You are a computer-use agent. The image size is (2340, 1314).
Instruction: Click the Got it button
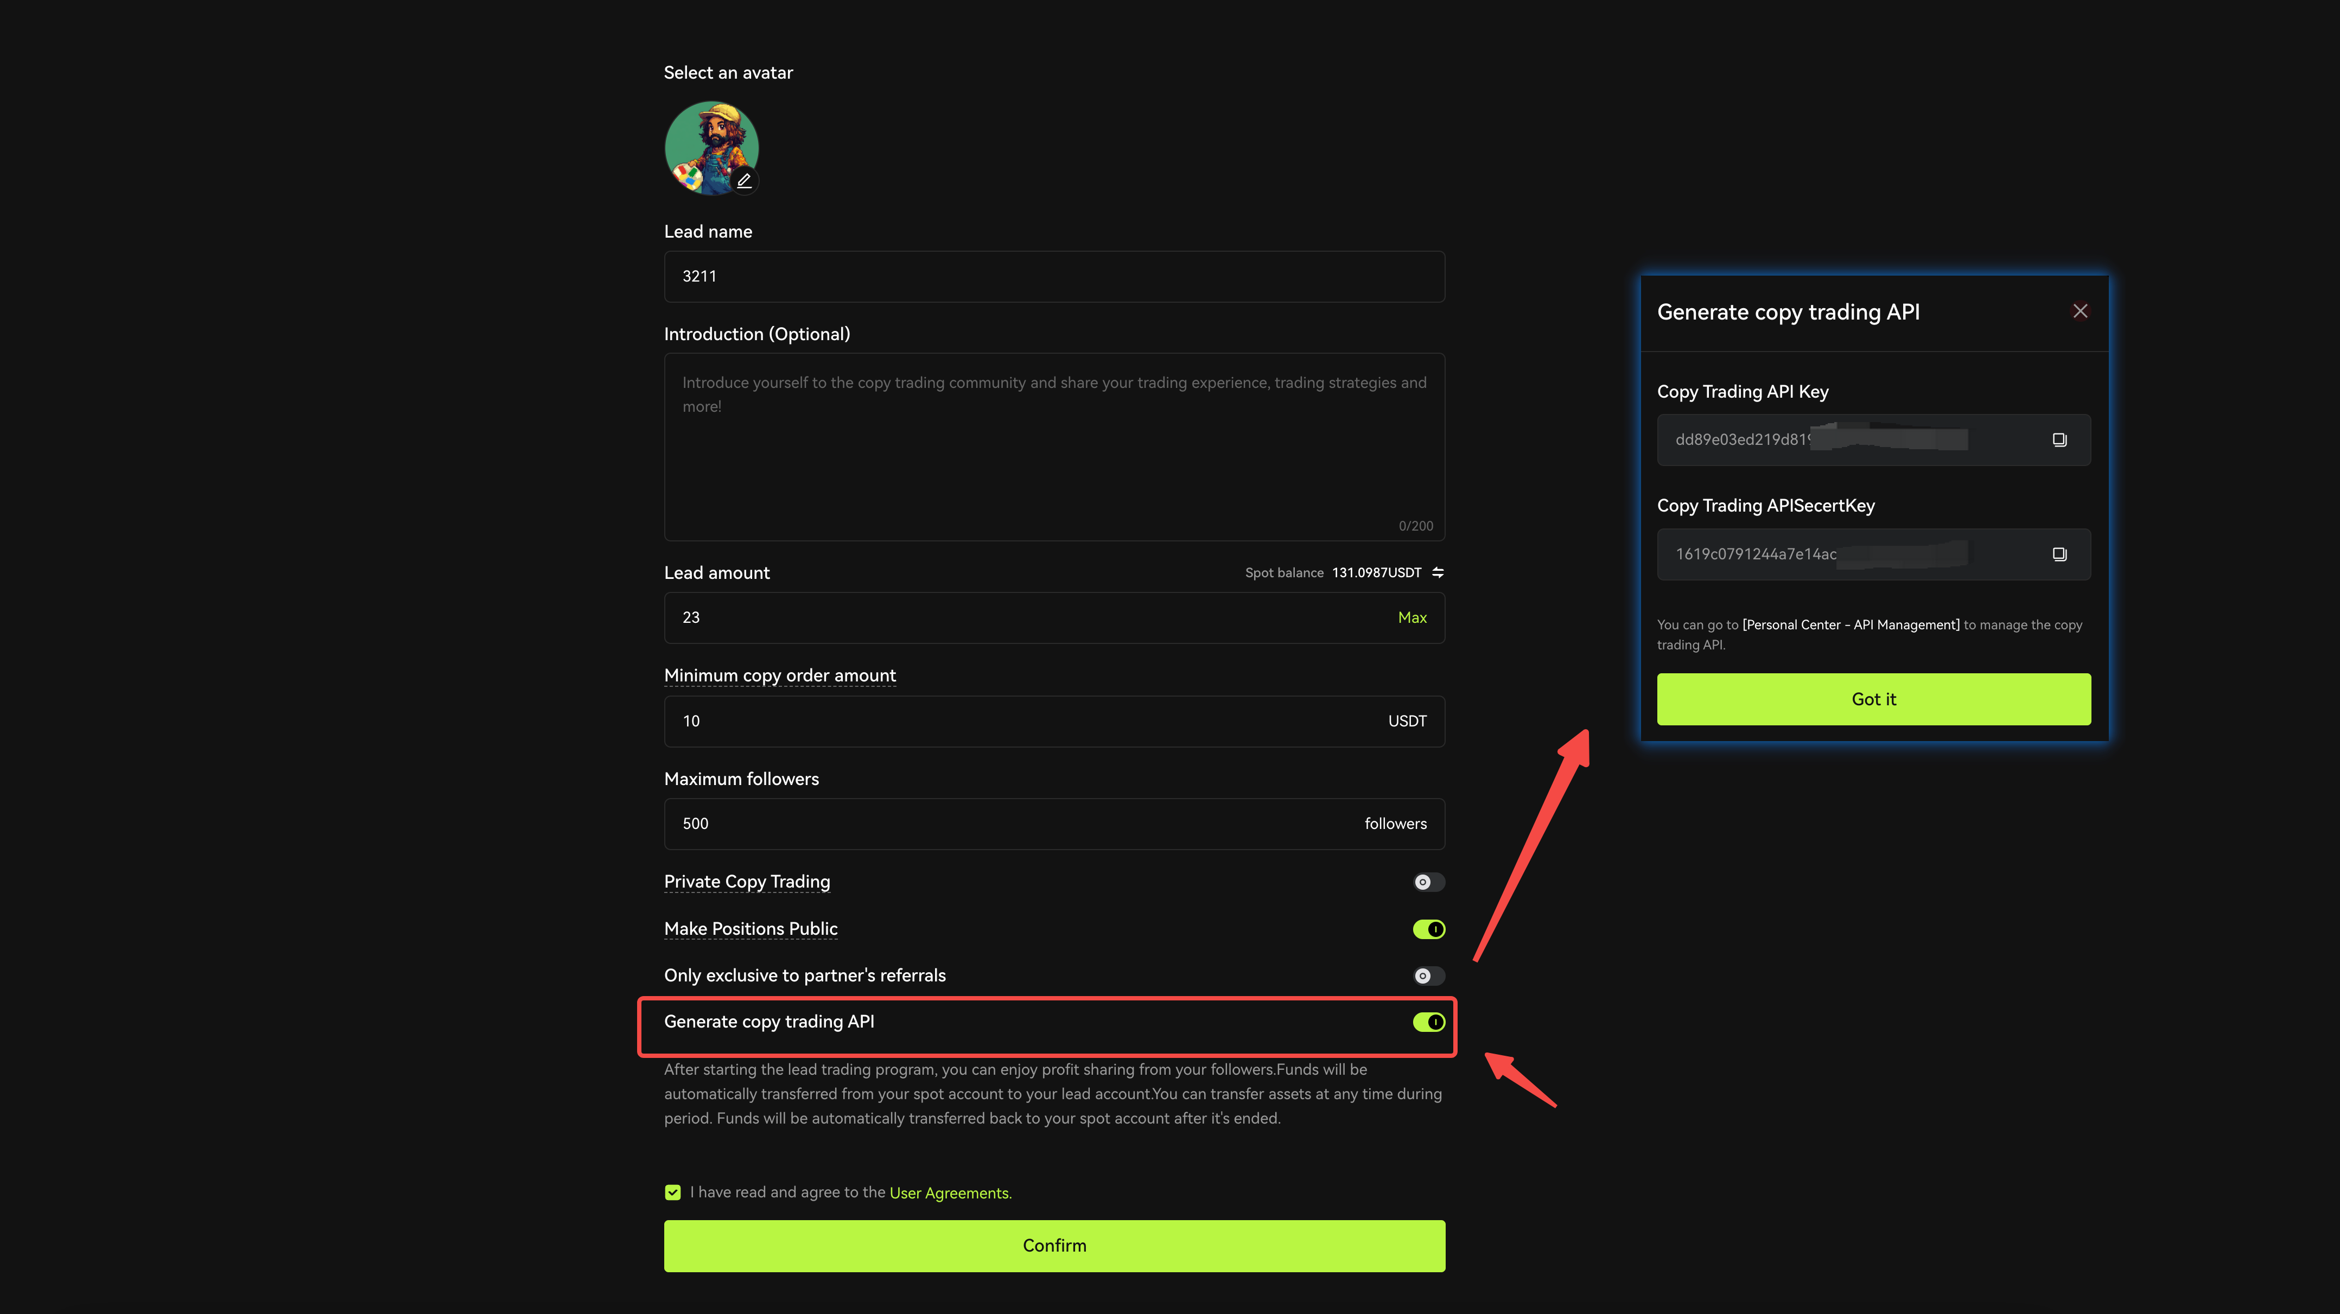1873,699
